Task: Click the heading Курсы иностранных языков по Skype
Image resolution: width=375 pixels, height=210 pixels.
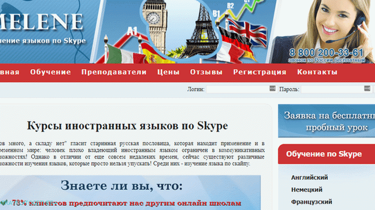Action: [x=127, y=126]
